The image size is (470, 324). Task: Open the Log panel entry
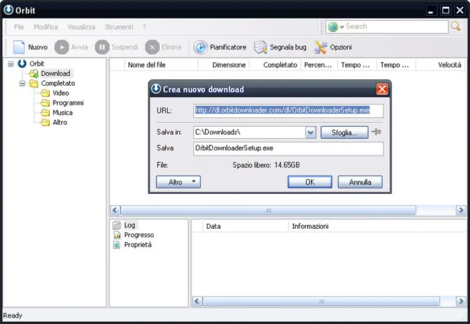pos(130,225)
